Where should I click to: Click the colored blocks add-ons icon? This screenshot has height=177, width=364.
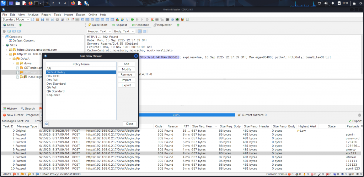point(117,19)
